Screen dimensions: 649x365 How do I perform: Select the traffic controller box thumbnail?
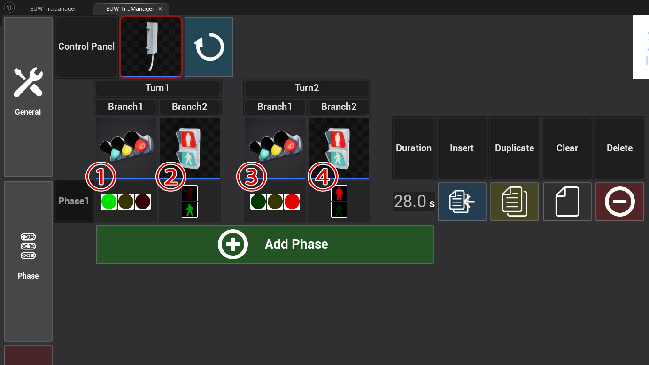coord(151,47)
